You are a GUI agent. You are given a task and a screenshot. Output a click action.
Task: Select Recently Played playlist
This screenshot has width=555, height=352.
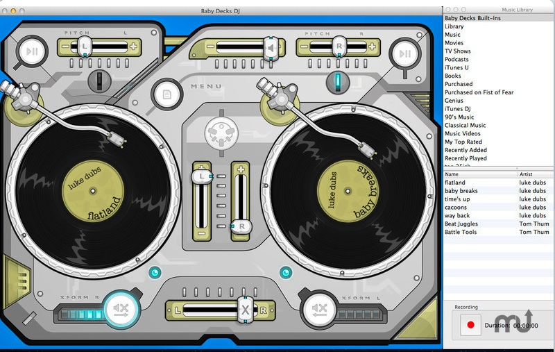point(498,158)
